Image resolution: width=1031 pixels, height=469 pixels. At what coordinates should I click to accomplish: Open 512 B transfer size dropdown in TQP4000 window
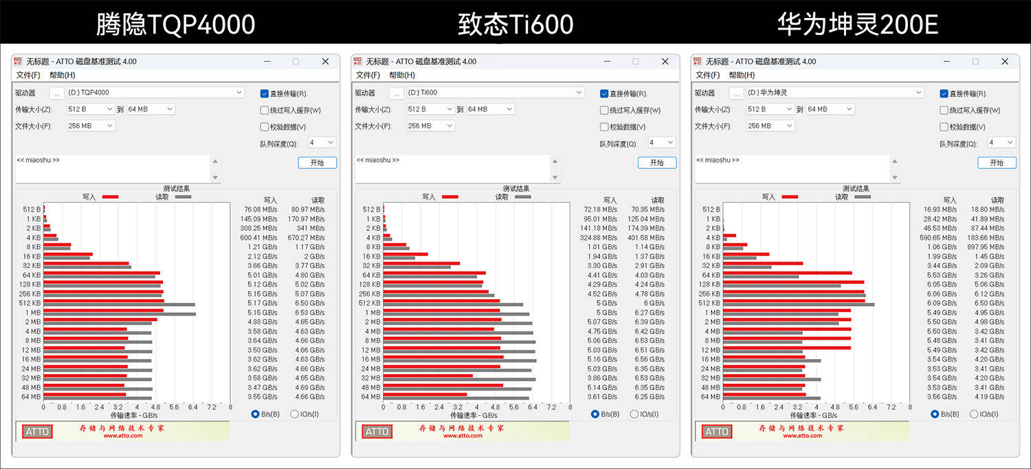[91, 109]
